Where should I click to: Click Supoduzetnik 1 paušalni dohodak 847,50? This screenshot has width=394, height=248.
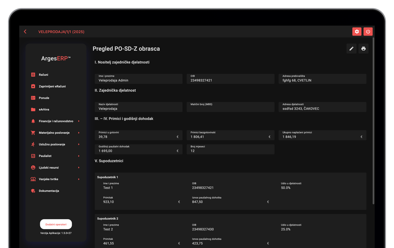click(197, 202)
